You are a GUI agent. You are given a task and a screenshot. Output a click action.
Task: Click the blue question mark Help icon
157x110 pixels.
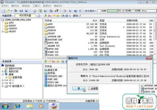click(76, 11)
